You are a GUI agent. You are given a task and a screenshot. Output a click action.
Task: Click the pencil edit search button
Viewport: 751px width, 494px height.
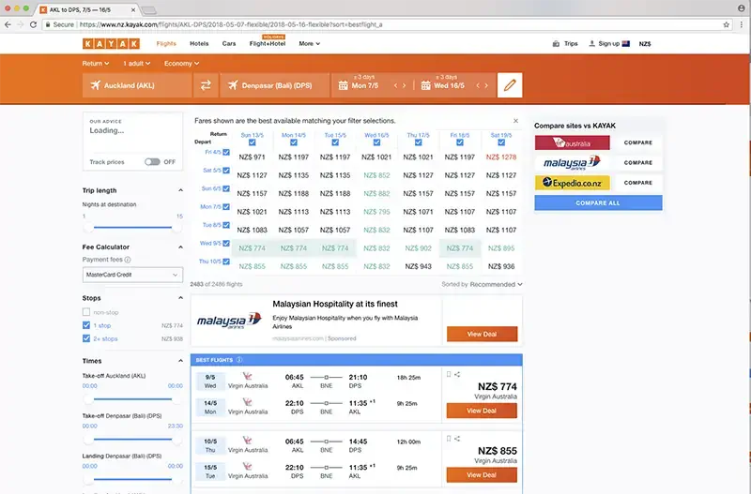click(510, 86)
